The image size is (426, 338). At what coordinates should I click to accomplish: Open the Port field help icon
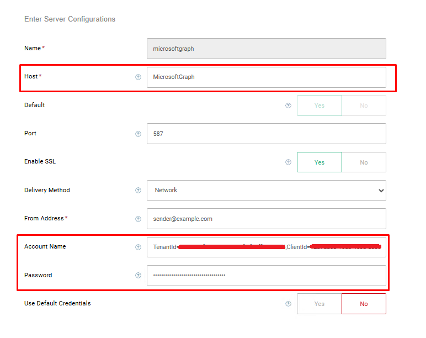coord(138,134)
